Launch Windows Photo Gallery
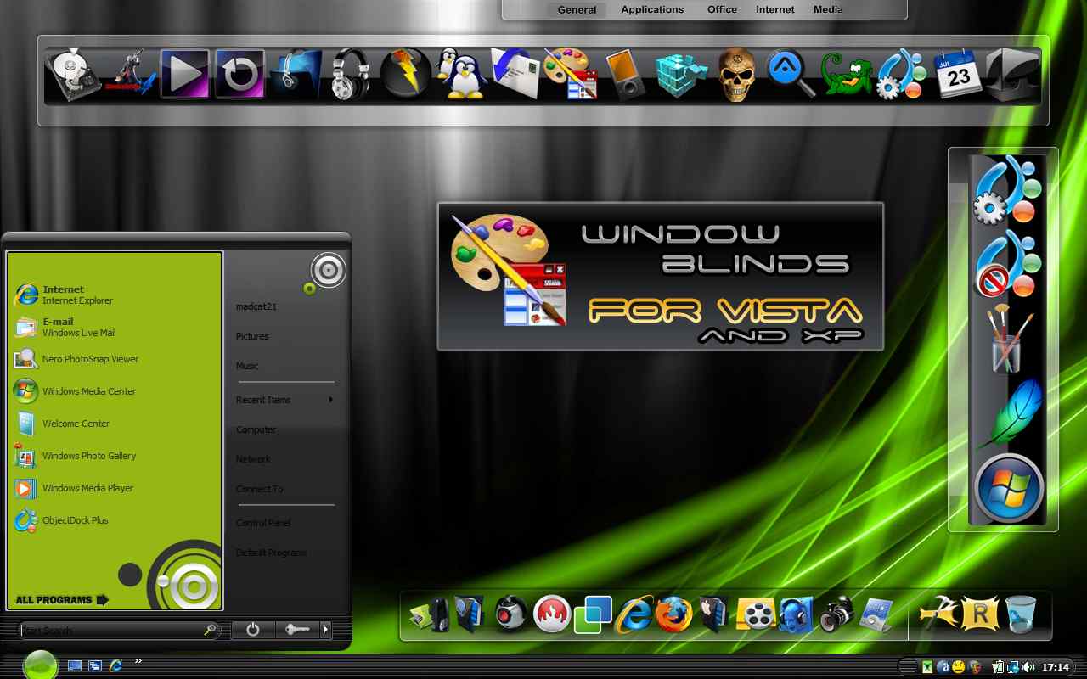The image size is (1087, 679). point(115,456)
